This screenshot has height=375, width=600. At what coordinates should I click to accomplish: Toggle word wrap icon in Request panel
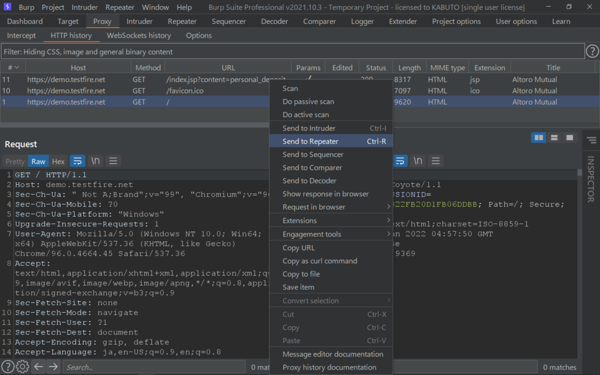77,161
